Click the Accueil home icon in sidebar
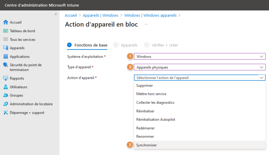This screenshot has width=269, height=155. pos(5,22)
